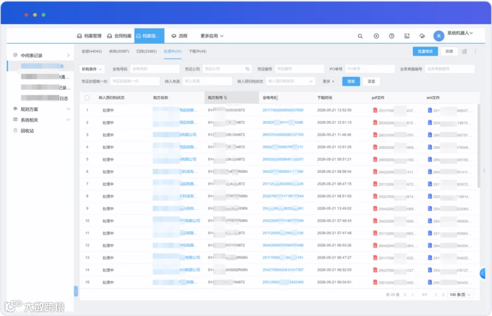This screenshot has width=492, height=316.
Task: Go to previous page arrow in pagination
Action: (x=413, y=295)
